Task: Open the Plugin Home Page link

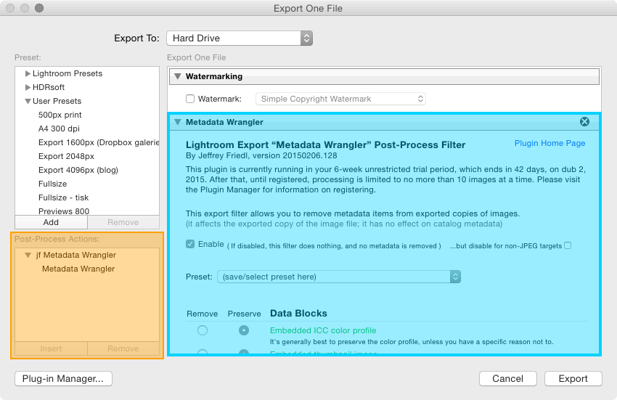Action: [x=549, y=143]
